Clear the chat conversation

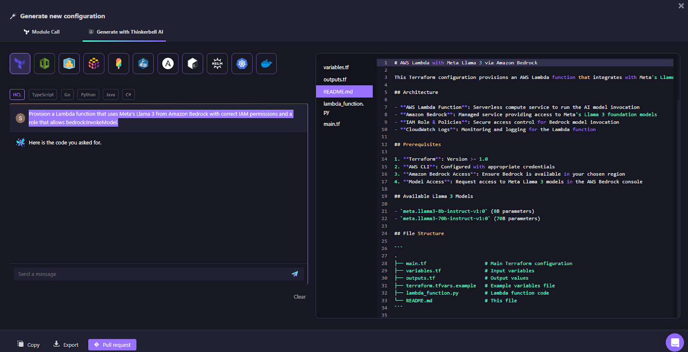click(300, 297)
